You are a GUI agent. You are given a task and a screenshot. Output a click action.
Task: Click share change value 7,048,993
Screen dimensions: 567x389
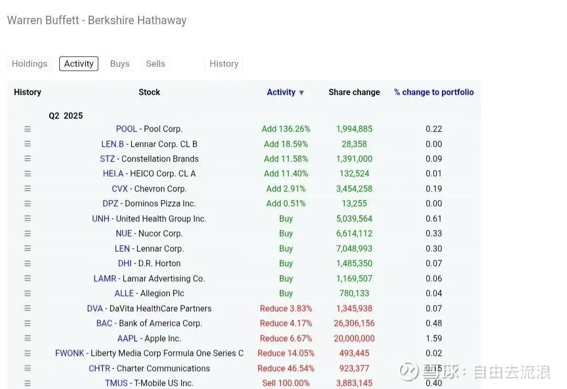[354, 248]
